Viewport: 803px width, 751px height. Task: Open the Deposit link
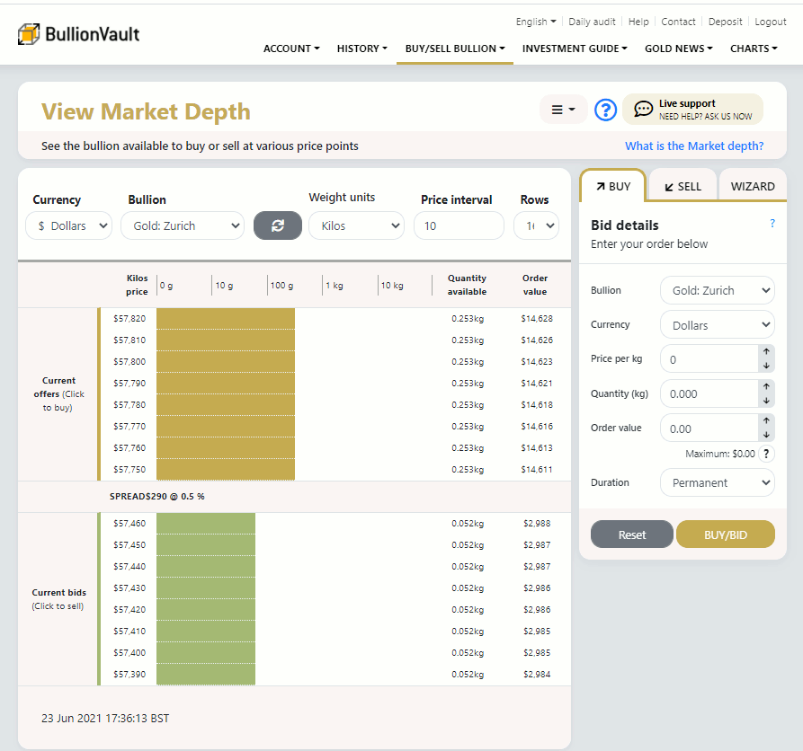coord(725,22)
